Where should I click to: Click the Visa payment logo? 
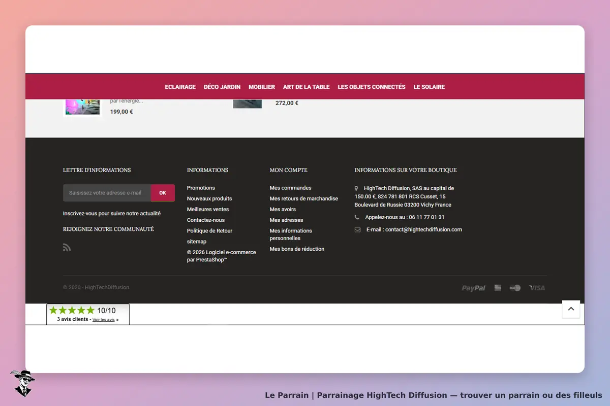tap(537, 288)
